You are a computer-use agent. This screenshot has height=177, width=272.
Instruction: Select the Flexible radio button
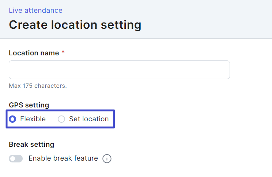[13, 119]
